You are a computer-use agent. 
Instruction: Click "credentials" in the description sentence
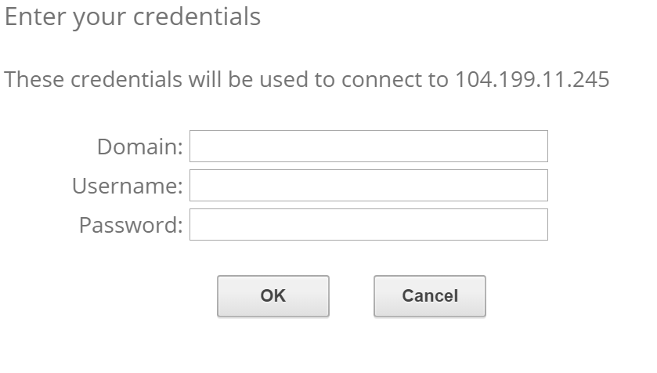[x=120, y=79]
